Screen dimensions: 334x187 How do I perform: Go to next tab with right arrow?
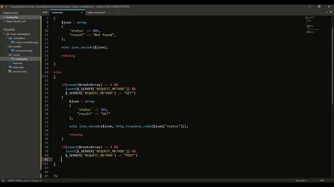point(46,12)
